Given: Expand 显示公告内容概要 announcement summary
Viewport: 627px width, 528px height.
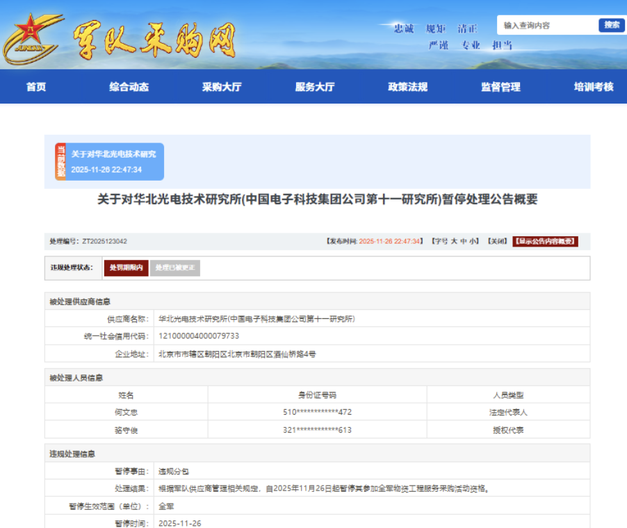Looking at the screenshot, I should [545, 242].
